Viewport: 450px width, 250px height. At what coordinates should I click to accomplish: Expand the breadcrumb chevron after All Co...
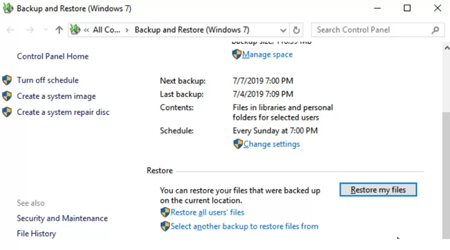tap(127, 30)
